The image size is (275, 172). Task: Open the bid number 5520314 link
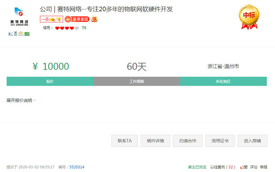(x=77, y=167)
